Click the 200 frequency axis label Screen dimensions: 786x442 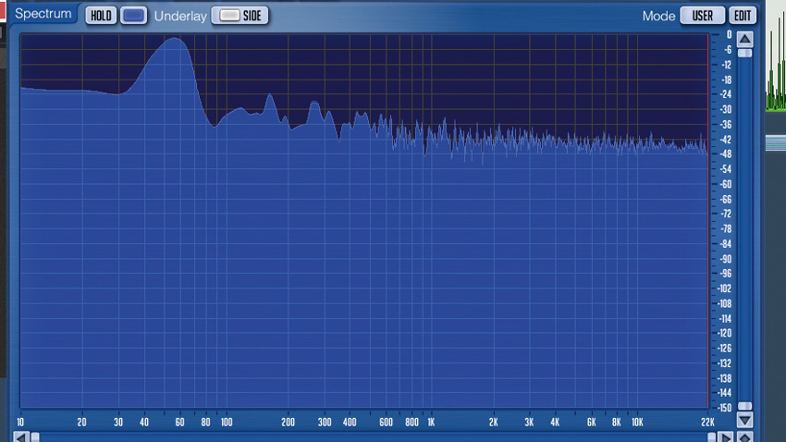click(288, 423)
